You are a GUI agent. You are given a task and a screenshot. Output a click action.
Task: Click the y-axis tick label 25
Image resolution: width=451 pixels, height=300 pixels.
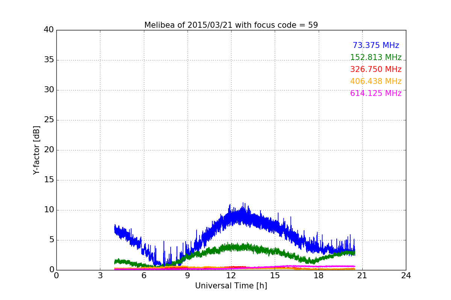49,120
